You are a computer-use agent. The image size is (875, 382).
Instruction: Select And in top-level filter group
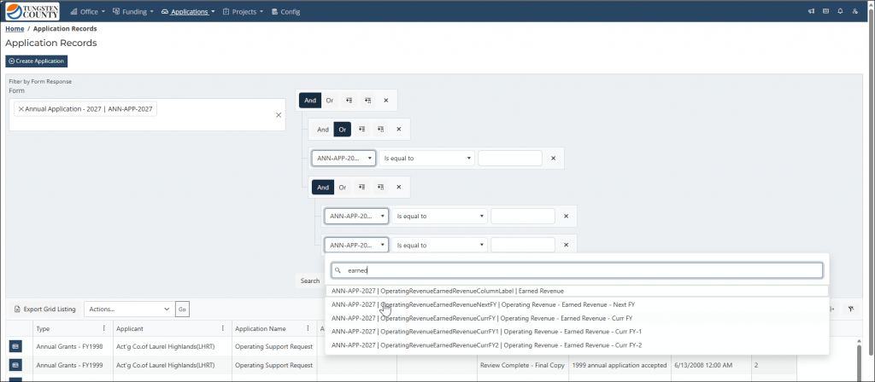(310, 101)
